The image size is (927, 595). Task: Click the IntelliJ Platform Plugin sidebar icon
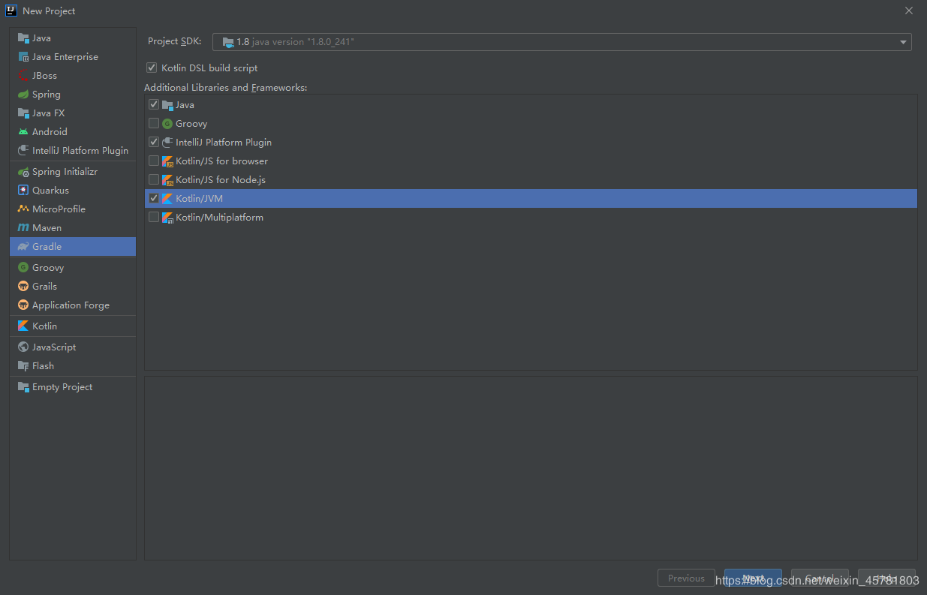(x=23, y=150)
